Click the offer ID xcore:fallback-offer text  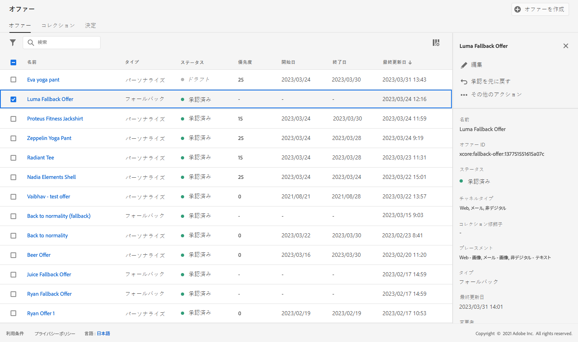pos(502,154)
